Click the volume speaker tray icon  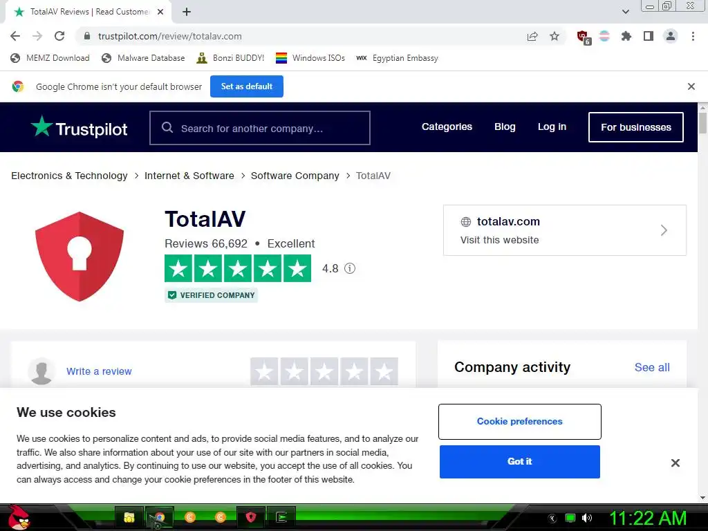point(586,518)
